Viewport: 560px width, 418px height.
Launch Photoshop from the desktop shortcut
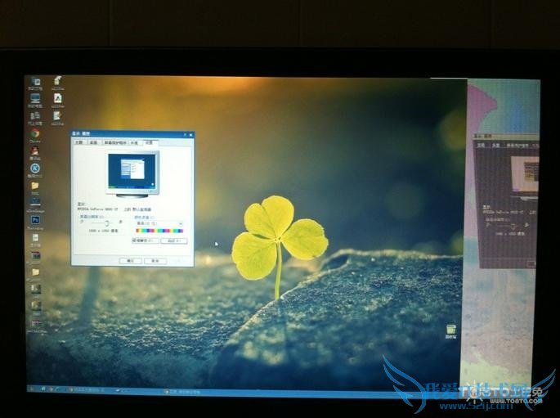[x=35, y=222]
